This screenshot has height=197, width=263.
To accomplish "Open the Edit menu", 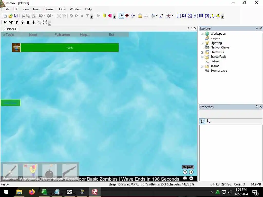I will point(16,9).
